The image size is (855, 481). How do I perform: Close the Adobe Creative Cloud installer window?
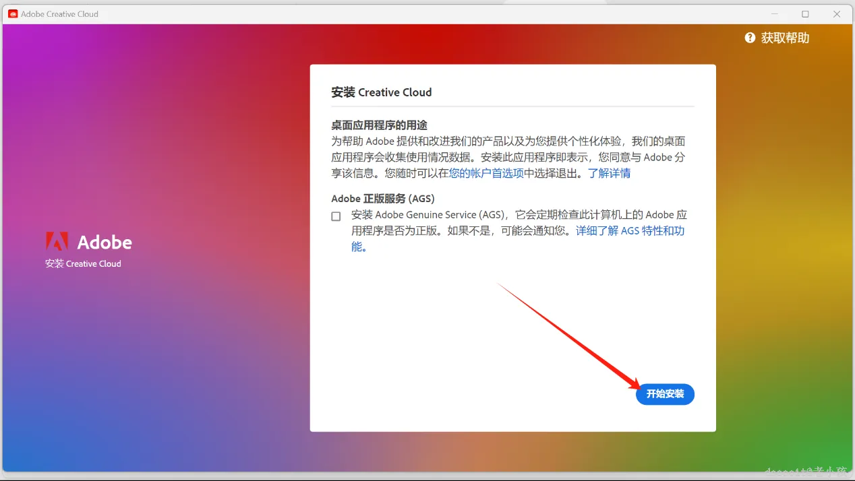pos(837,13)
